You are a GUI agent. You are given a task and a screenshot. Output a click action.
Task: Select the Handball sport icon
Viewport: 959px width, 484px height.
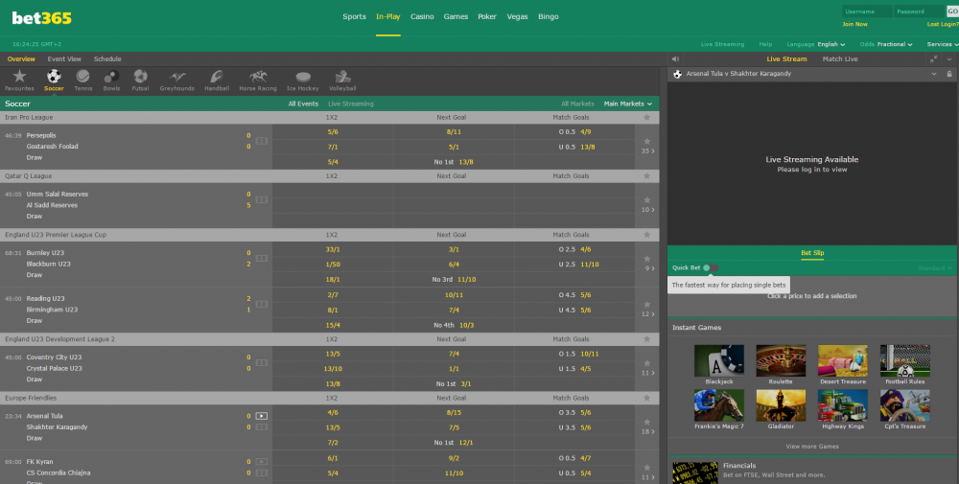click(x=217, y=77)
